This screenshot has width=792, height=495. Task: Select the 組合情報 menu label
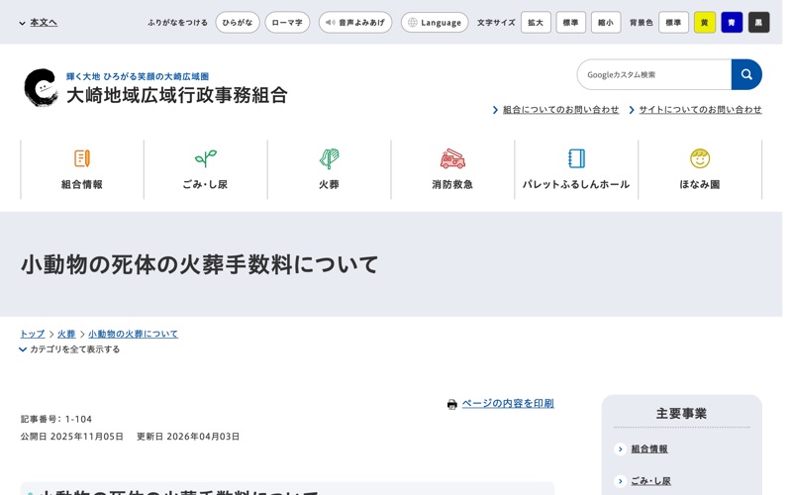click(82, 185)
